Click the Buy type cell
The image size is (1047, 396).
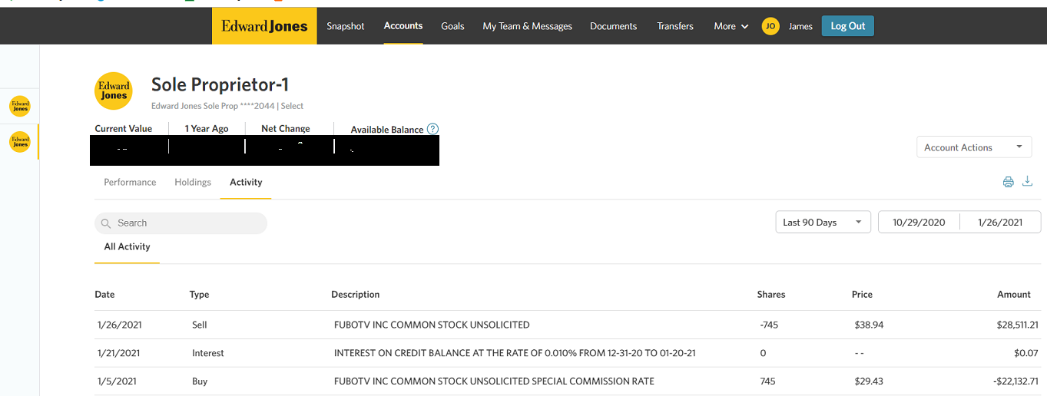[x=200, y=381]
